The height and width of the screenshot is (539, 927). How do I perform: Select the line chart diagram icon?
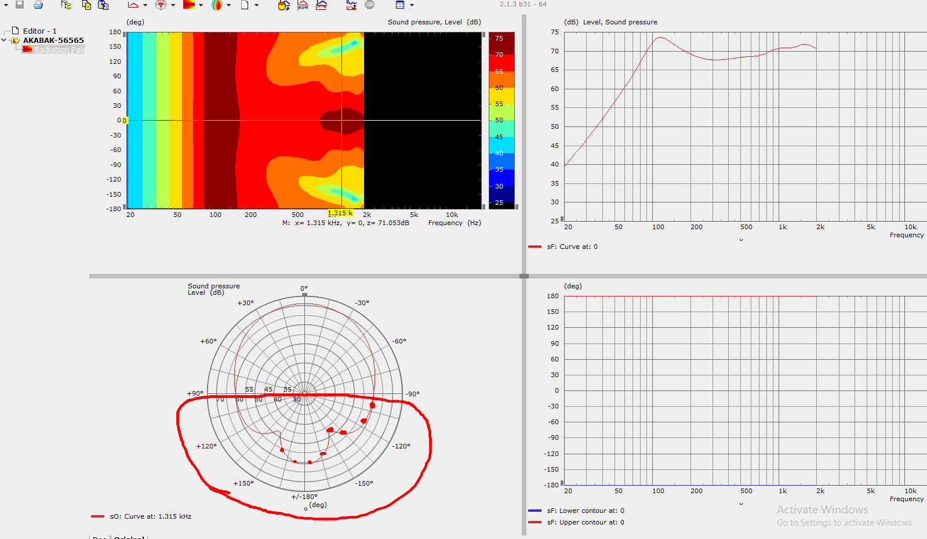133,5
